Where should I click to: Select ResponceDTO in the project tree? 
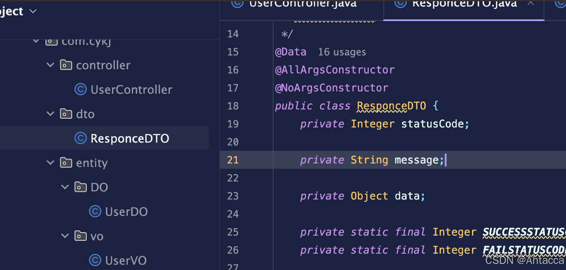coord(130,138)
